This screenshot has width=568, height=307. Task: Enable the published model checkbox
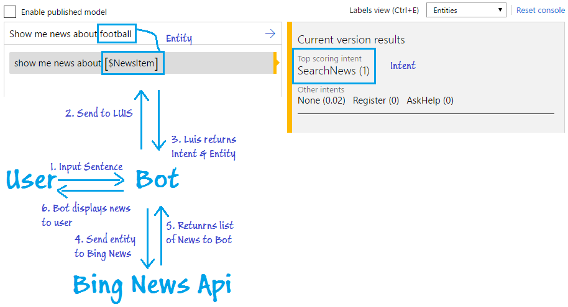click(10, 12)
